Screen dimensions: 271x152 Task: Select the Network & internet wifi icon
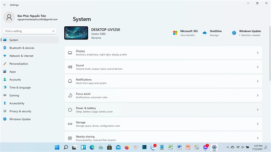(5, 56)
